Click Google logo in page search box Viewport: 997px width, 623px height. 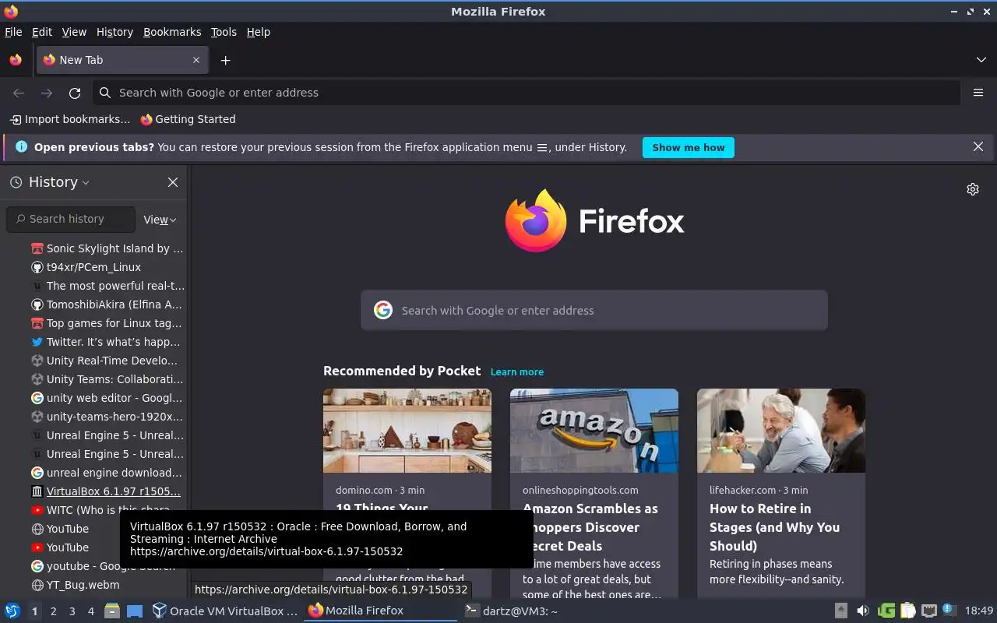(x=383, y=310)
